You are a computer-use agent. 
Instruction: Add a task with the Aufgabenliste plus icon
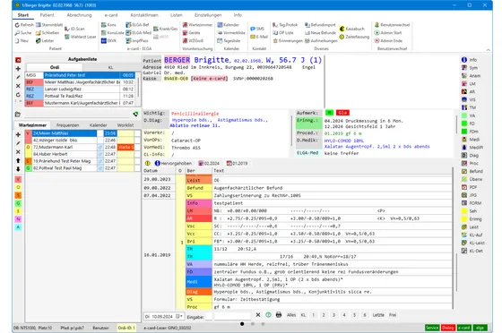pos(18,68)
